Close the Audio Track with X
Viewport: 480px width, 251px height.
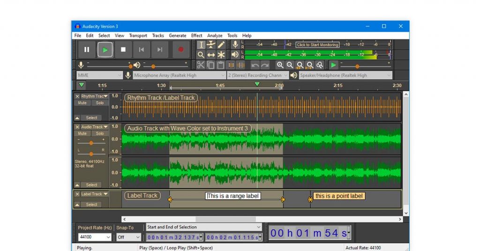click(x=77, y=127)
